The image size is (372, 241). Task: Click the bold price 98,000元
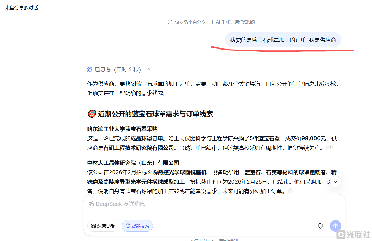coord(314,138)
